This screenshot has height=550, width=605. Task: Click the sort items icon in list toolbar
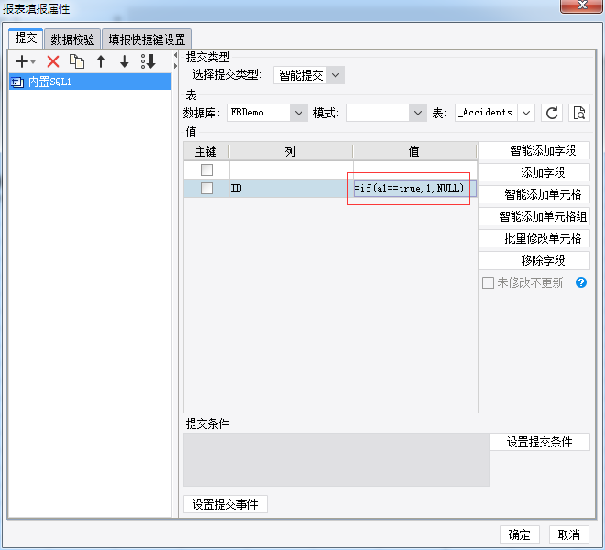click(148, 61)
